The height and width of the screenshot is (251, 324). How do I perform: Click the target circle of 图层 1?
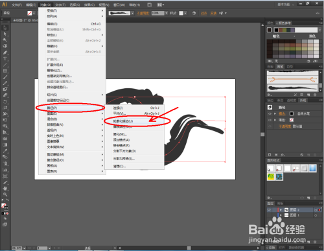click(x=316, y=215)
